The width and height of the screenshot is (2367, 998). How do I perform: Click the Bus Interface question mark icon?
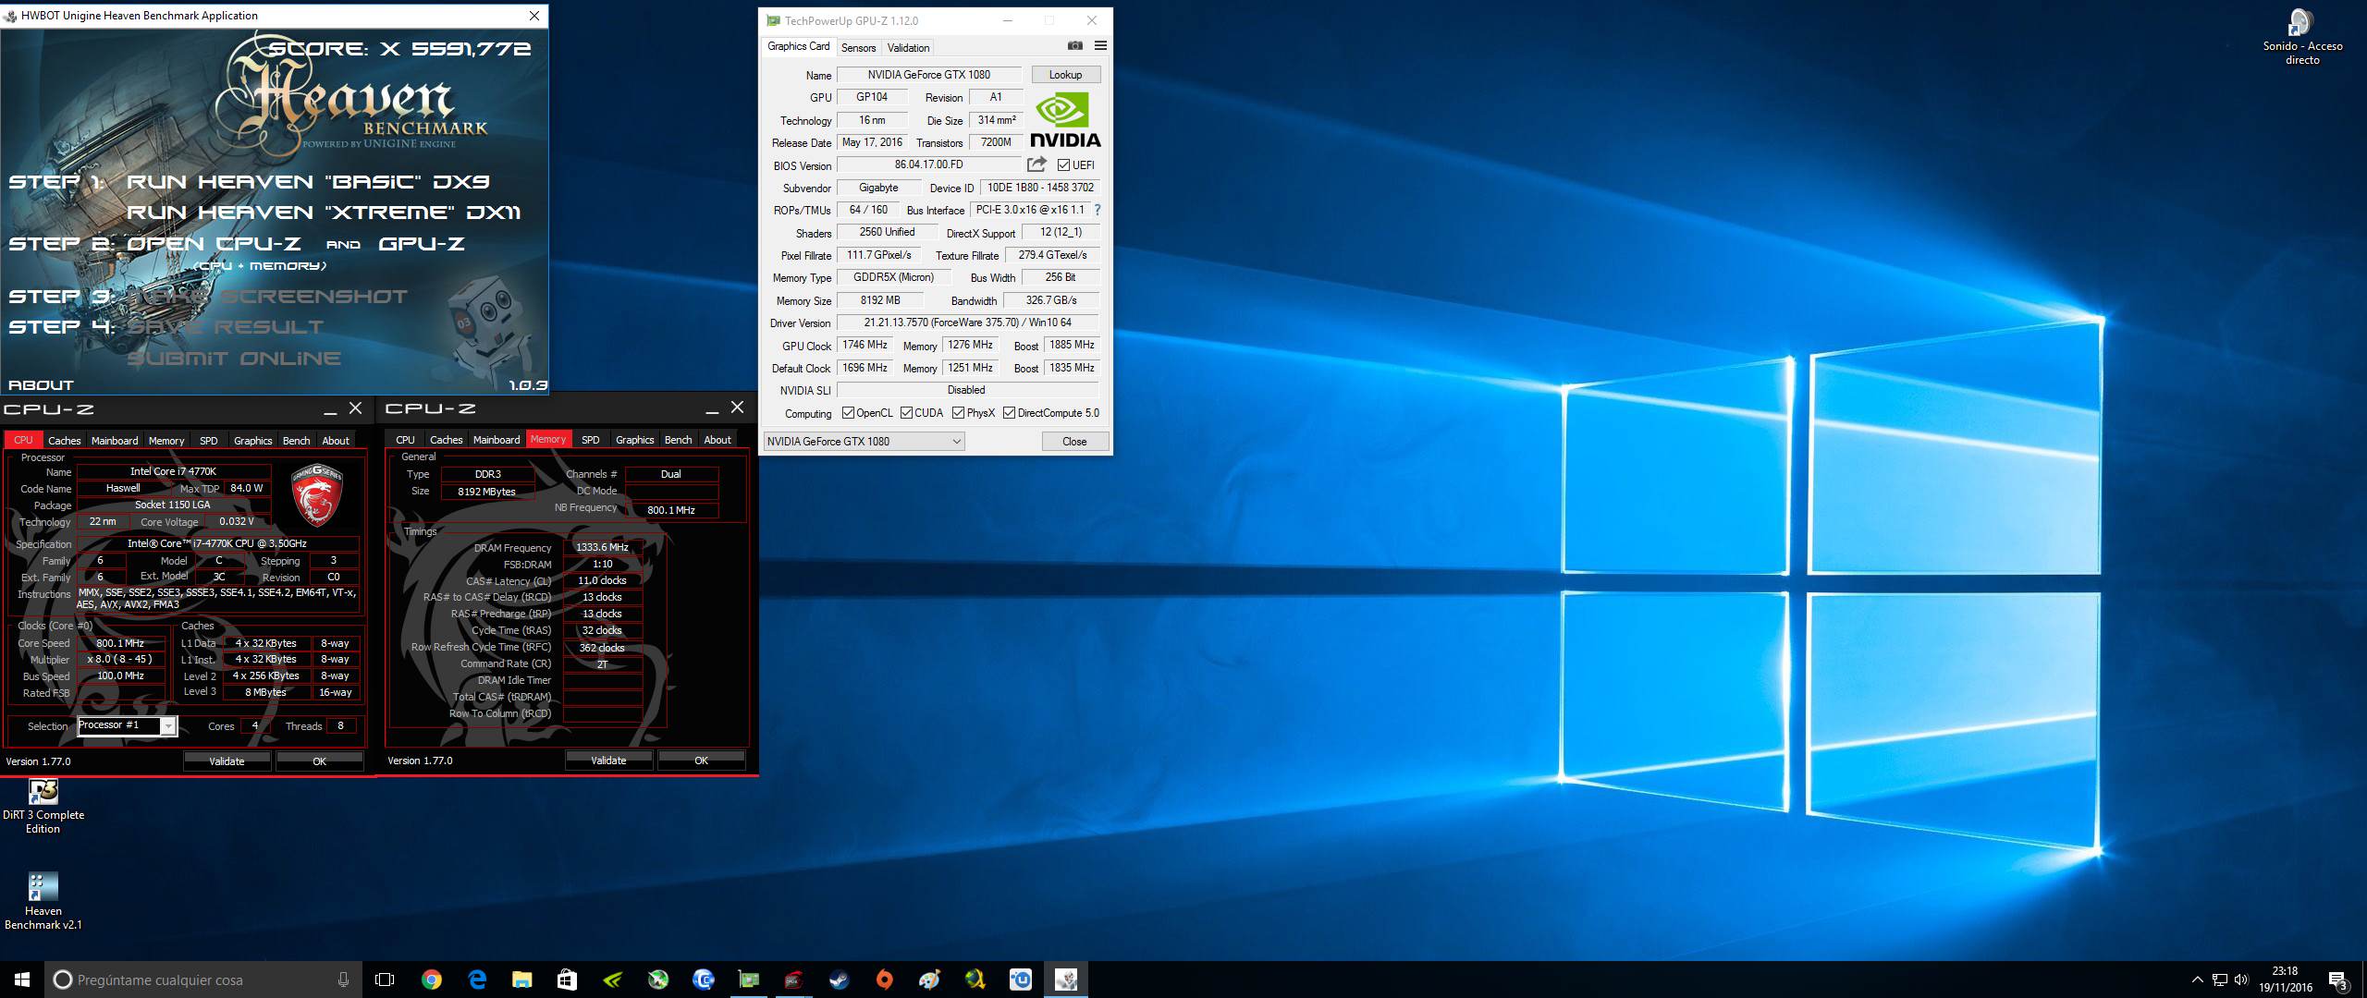1098,210
